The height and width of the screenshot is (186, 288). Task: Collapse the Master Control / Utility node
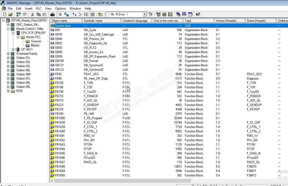click(x=8, y=29)
